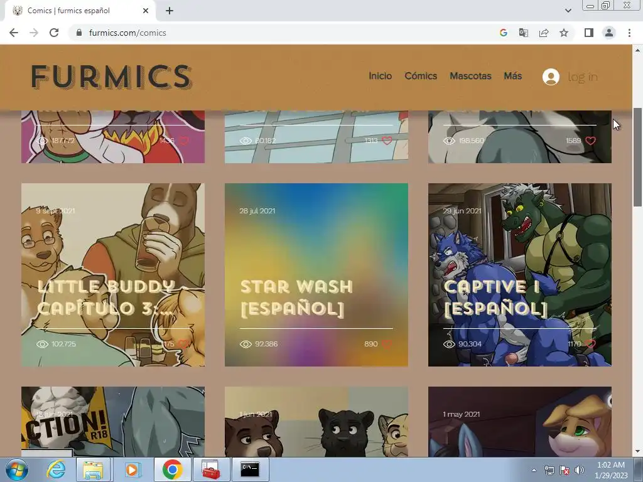
Task: Click the FURMICS site logo
Action: (112, 77)
